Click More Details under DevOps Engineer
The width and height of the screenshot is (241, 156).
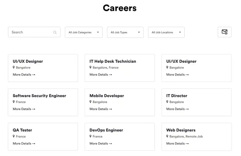[101, 143]
